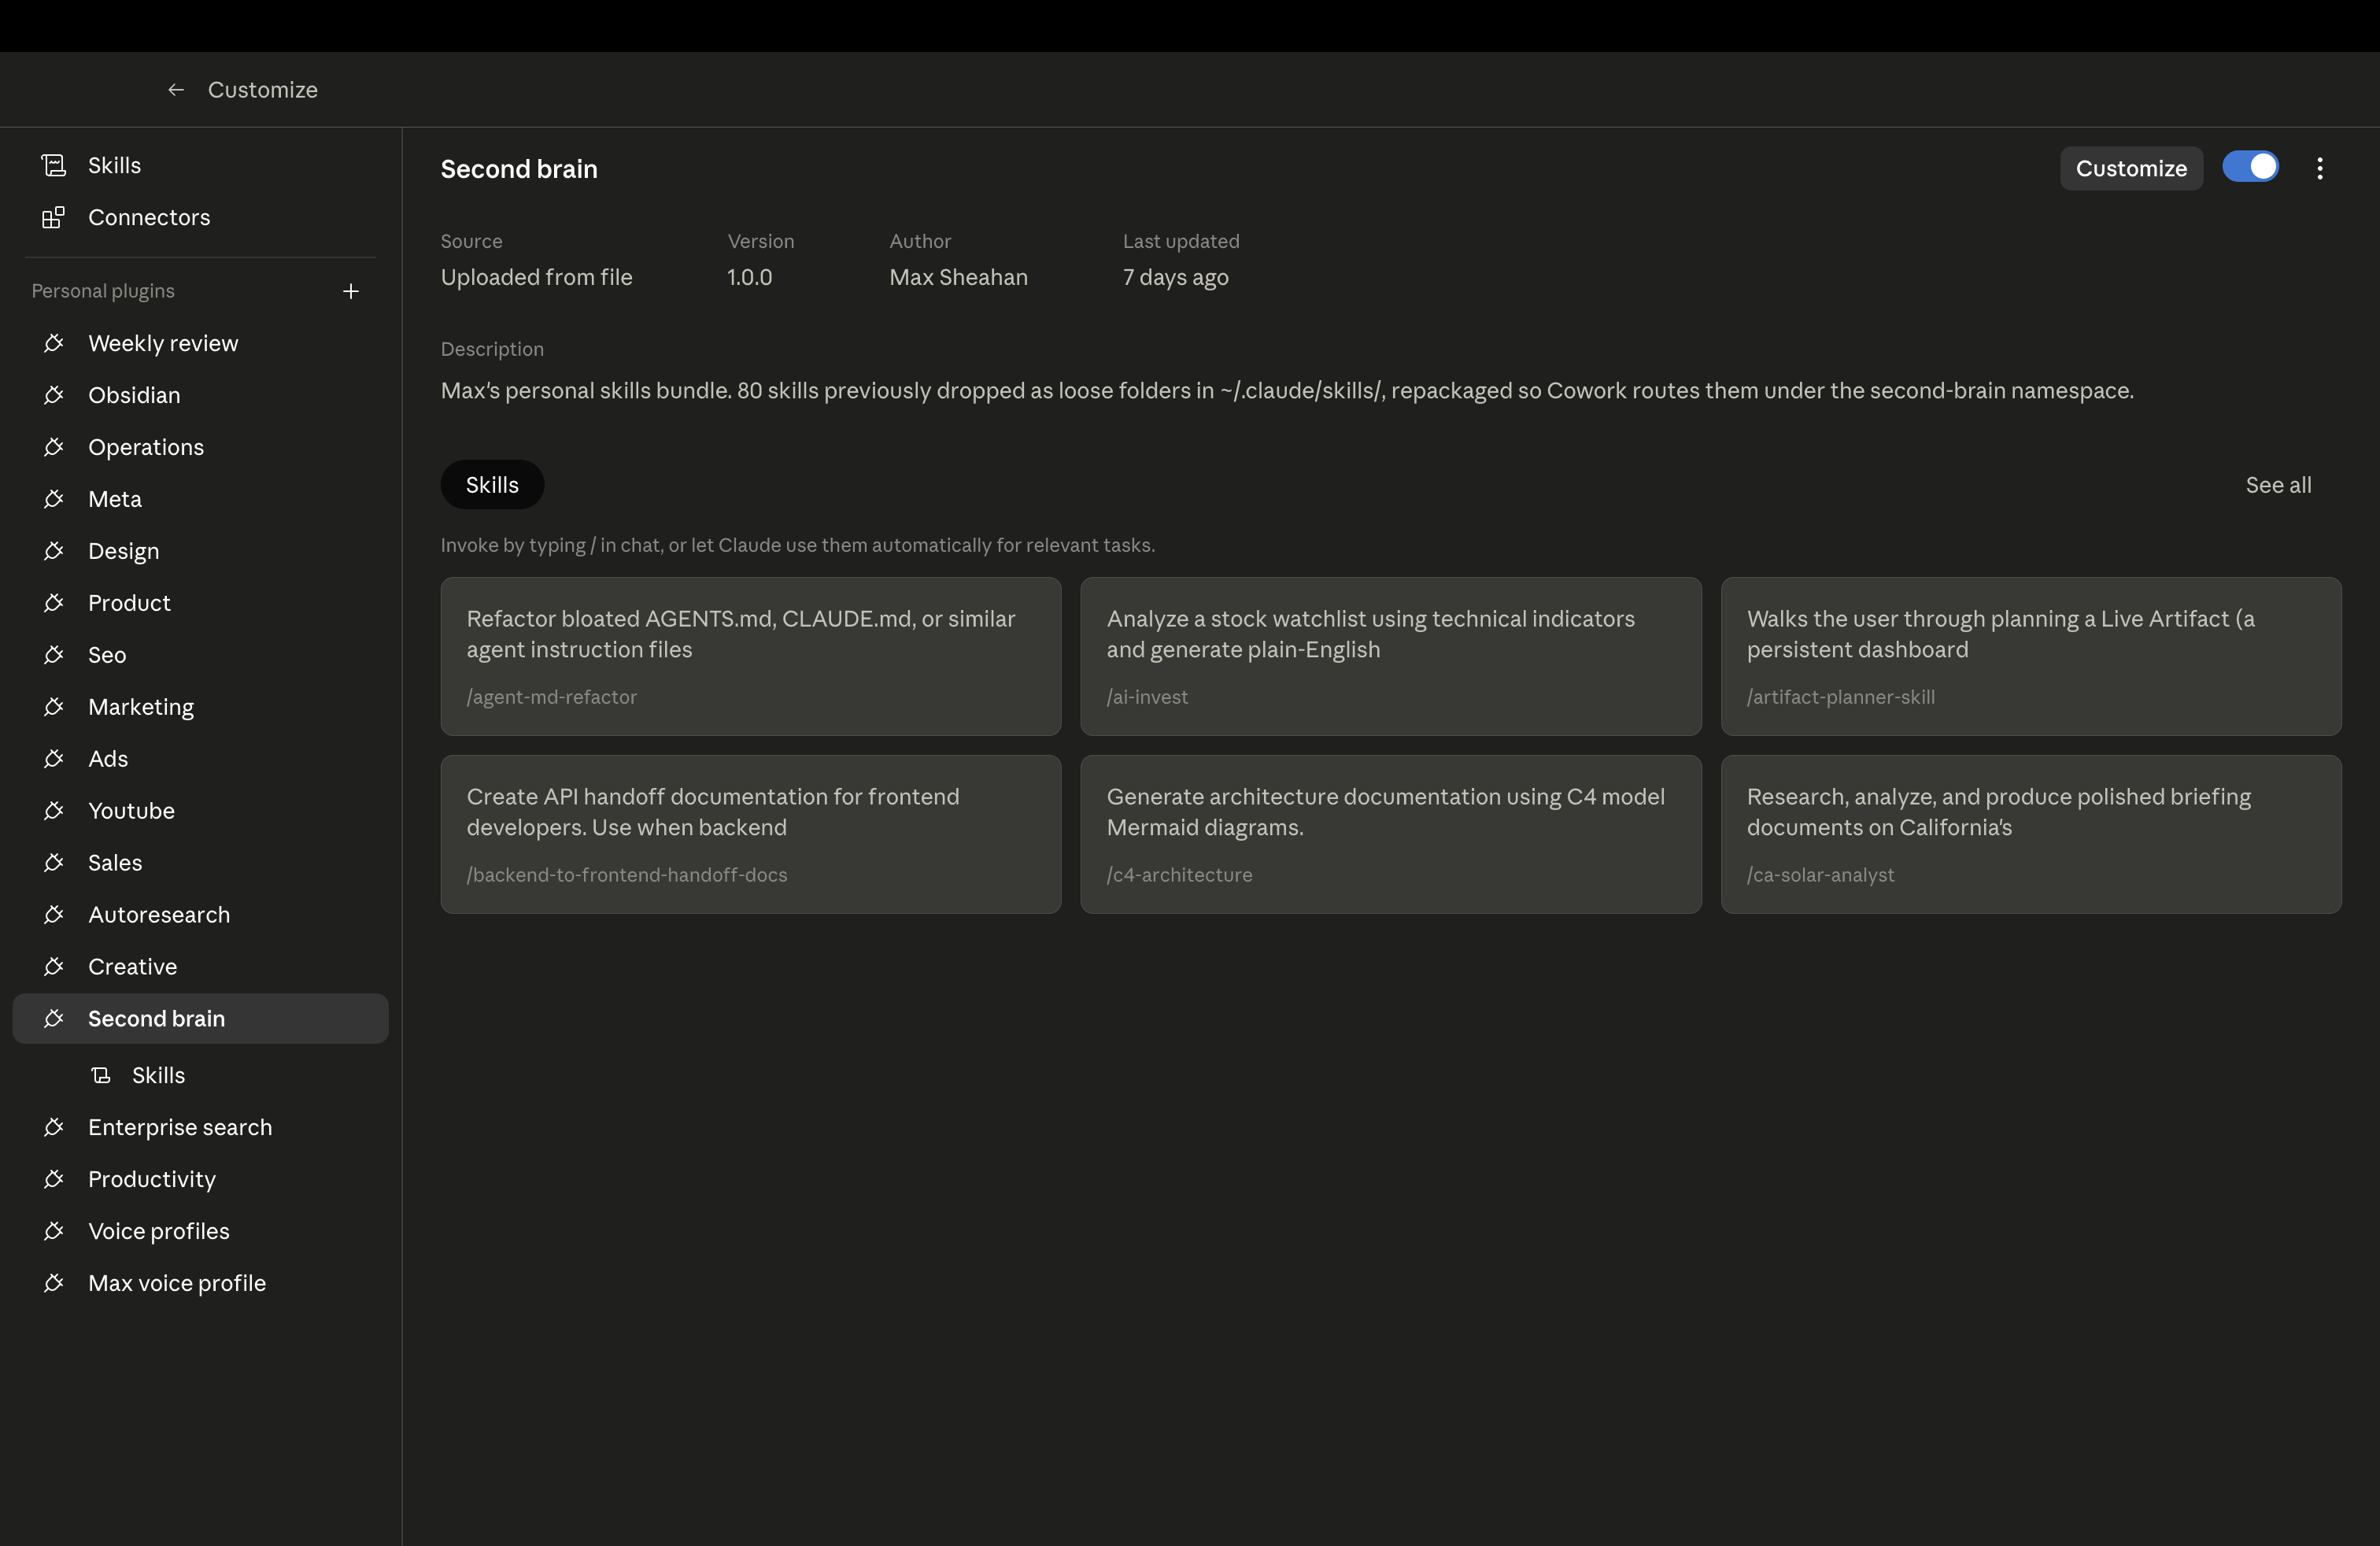Click the plug icon beside Seo
This screenshot has height=1546, width=2380.
pos(54,655)
